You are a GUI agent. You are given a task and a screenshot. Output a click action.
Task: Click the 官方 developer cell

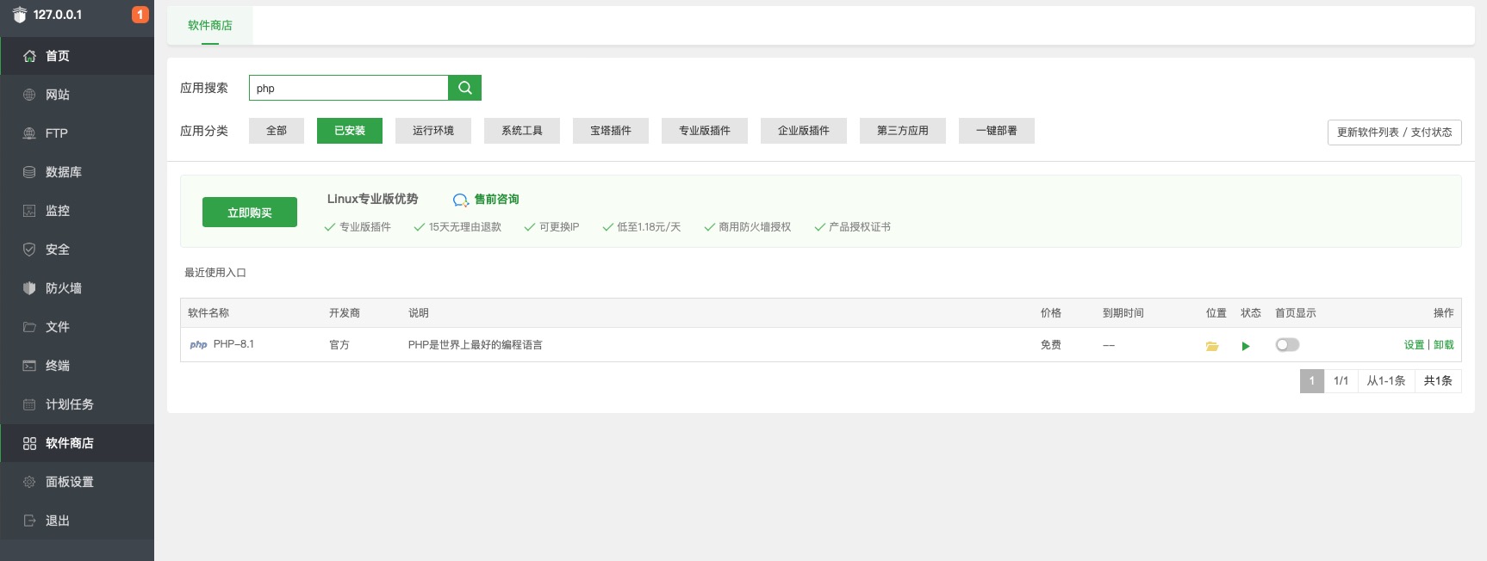point(339,345)
